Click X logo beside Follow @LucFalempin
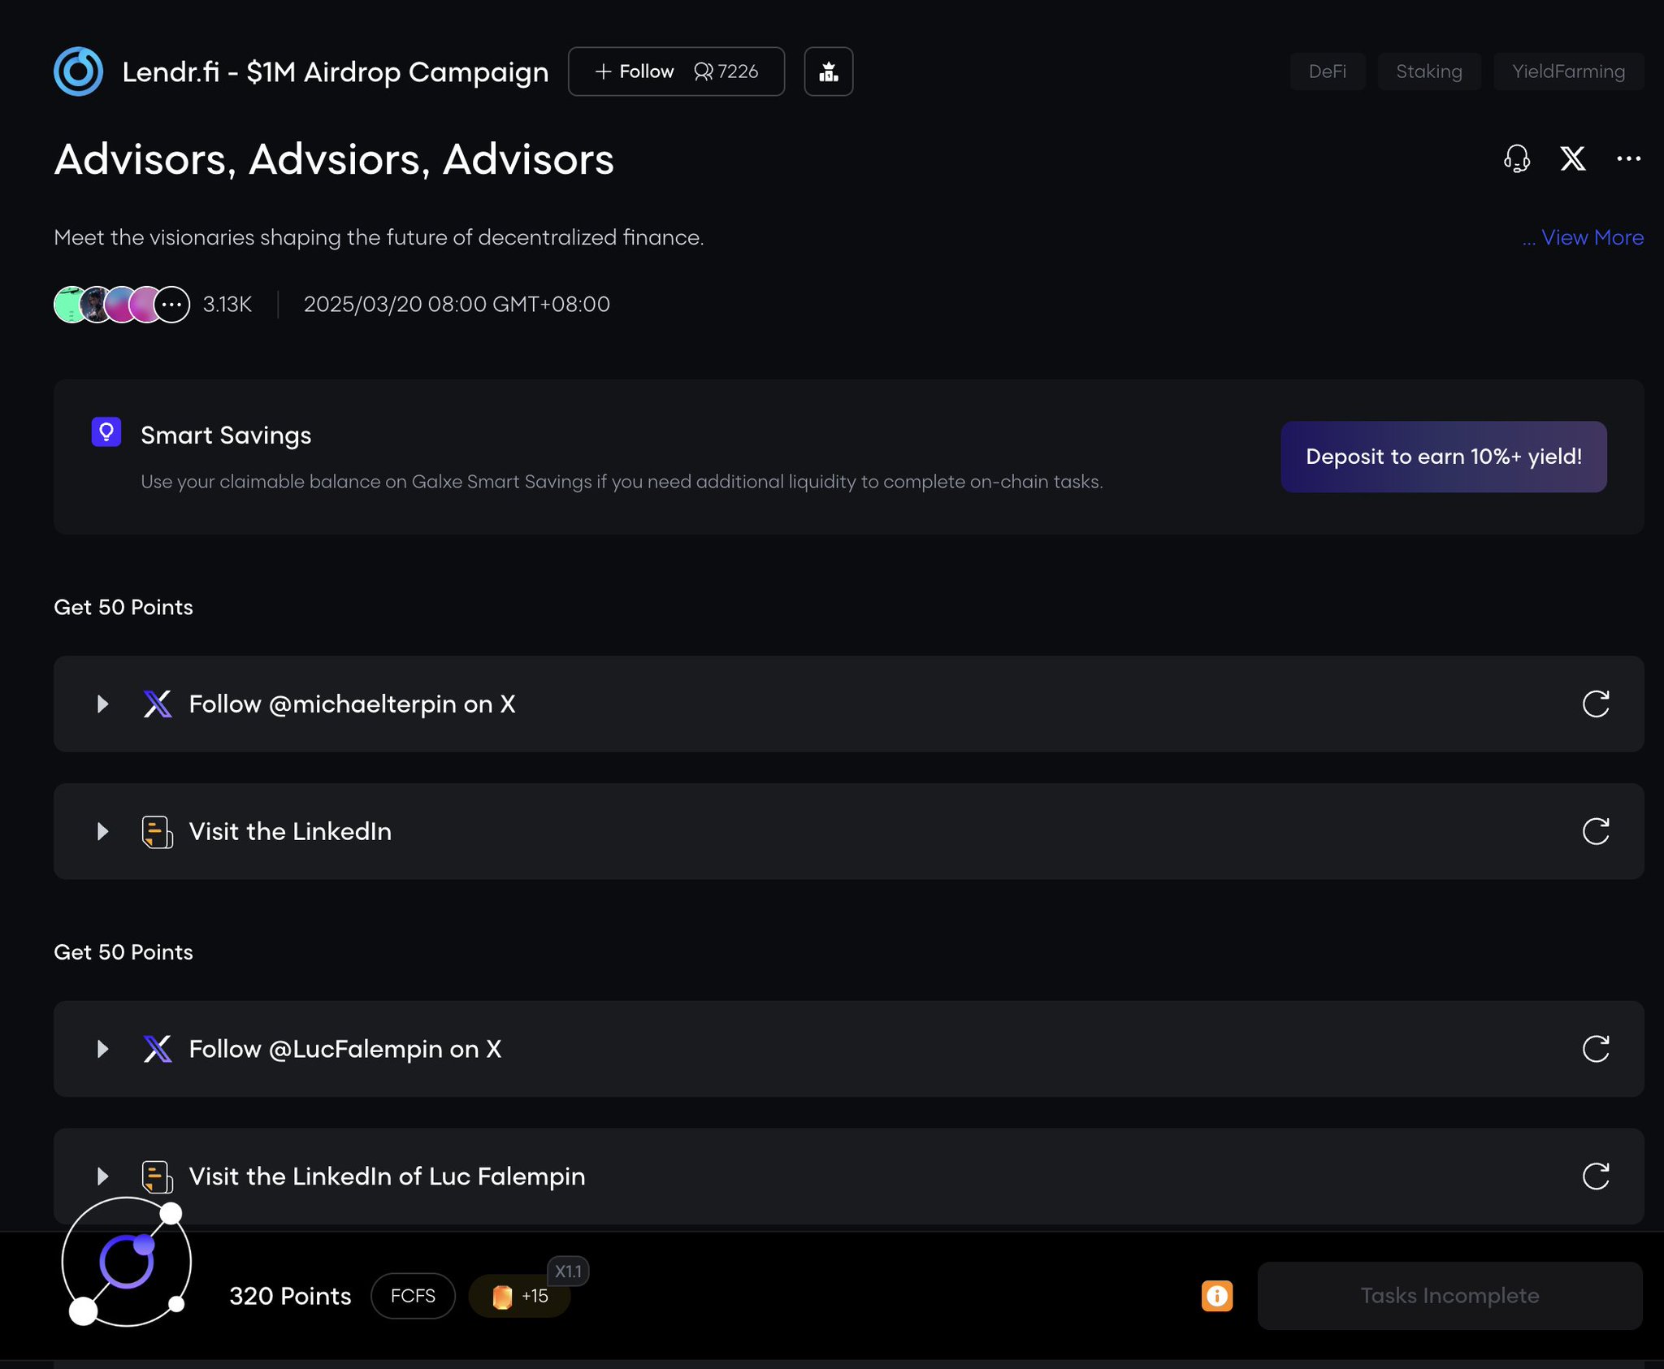 (x=158, y=1049)
